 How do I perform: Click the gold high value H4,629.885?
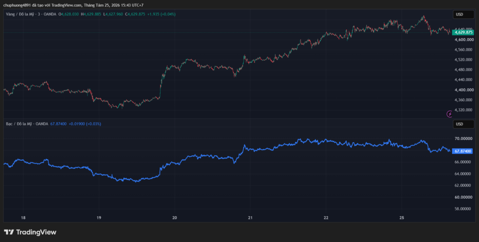click(91, 14)
